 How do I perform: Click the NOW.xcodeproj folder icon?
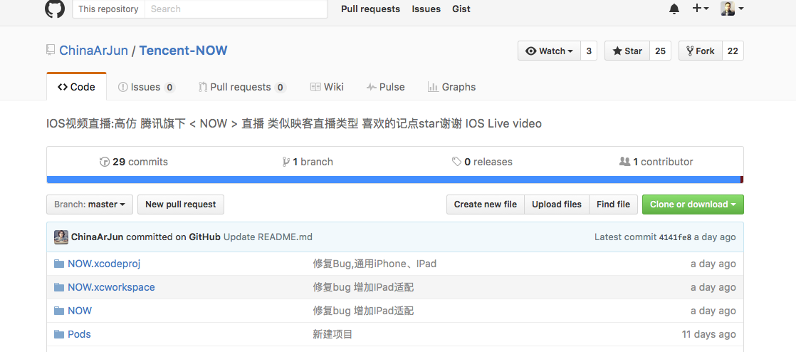pyautogui.click(x=59, y=264)
